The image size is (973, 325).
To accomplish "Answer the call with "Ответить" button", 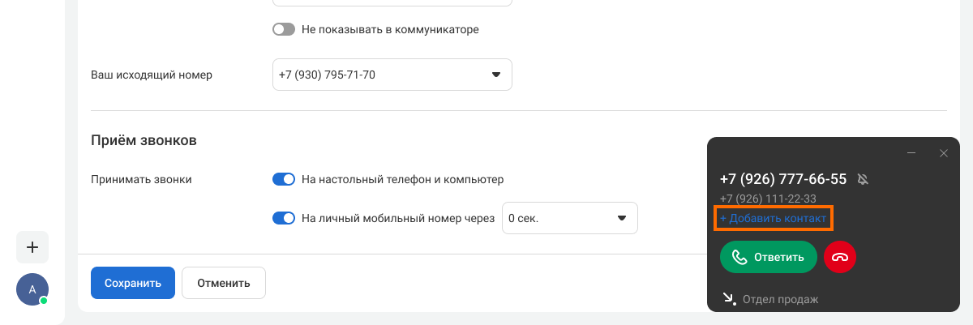I will [x=768, y=257].
